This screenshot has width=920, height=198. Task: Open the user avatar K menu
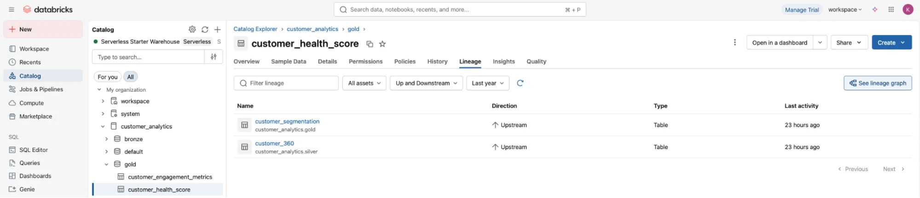[908, 9]
